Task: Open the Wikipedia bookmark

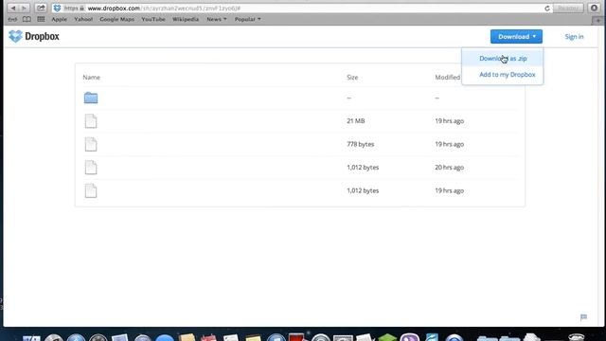Action: 186,19
